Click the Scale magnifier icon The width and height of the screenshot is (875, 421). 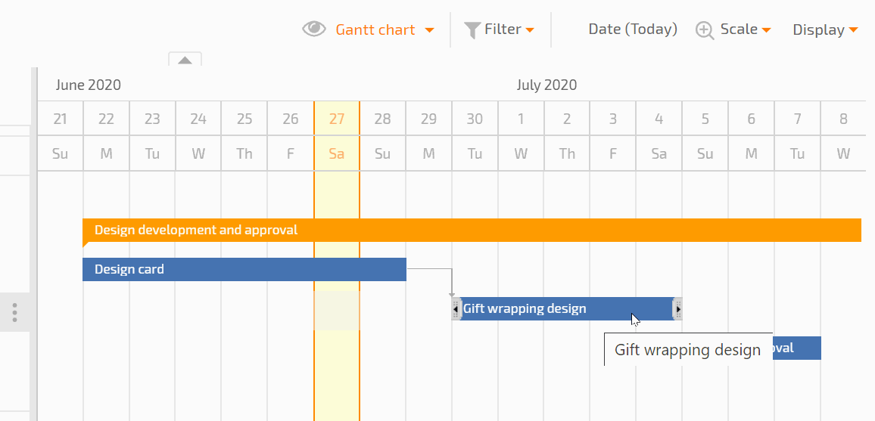click(x=705, y=30)
